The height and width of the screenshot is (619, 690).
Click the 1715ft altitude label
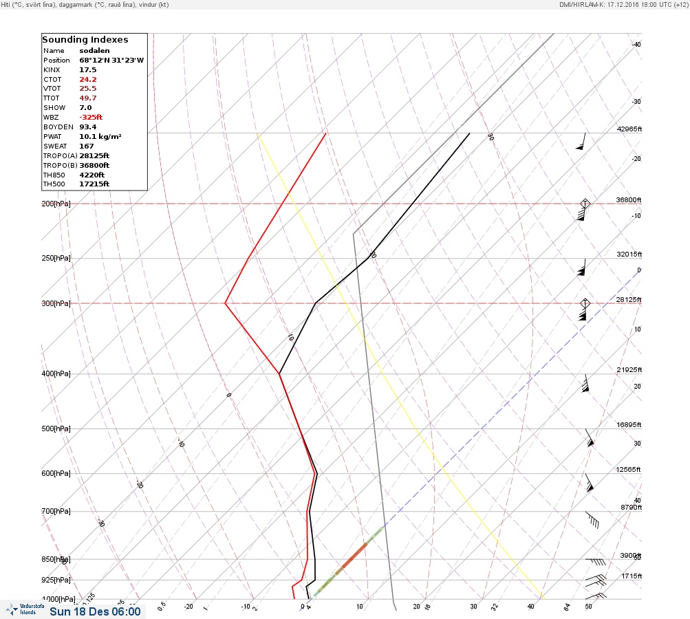click(632, 576)
